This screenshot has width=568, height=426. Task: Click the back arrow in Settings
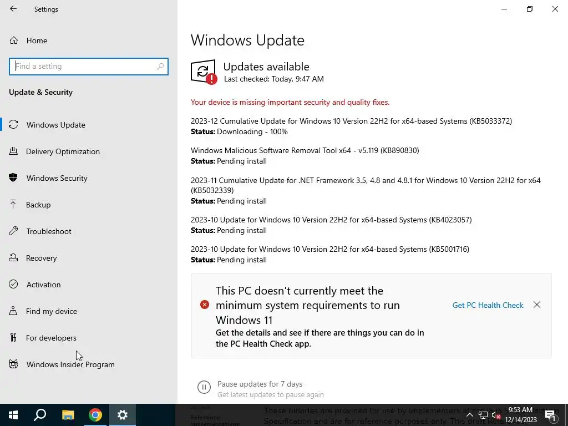[x=13, y=9]
